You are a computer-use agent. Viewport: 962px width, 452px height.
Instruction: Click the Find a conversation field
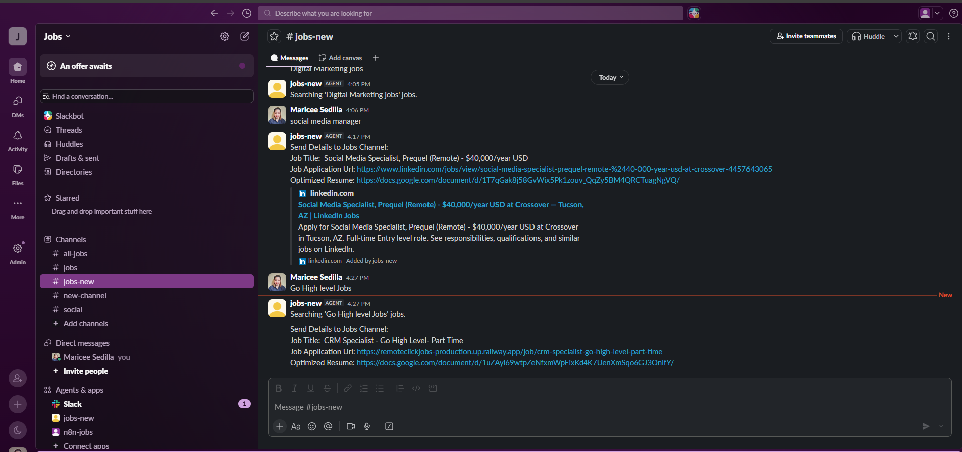(x=147, y=96)
